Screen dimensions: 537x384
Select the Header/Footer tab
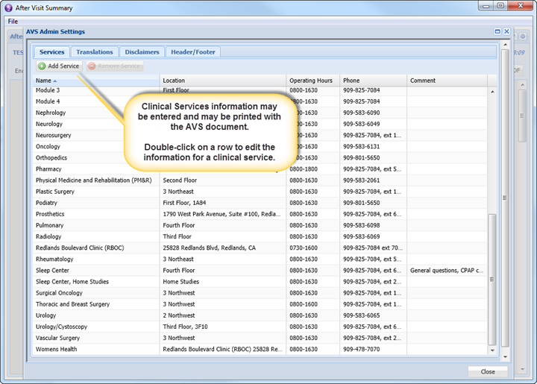[193, 52]
